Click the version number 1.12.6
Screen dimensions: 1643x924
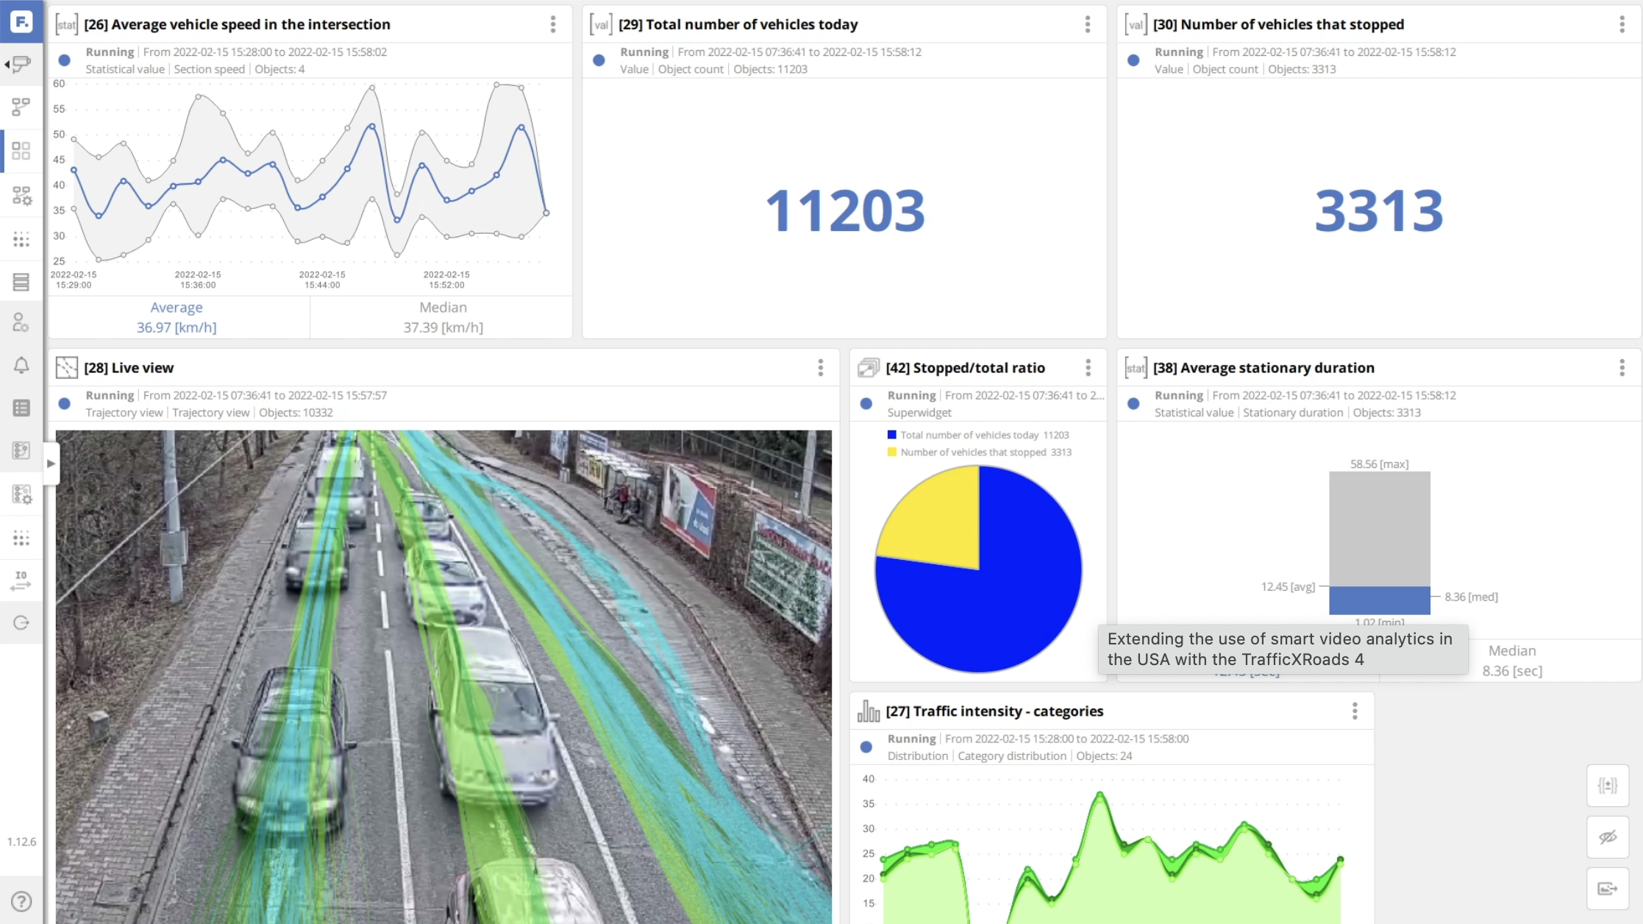[x=21, y=842]
